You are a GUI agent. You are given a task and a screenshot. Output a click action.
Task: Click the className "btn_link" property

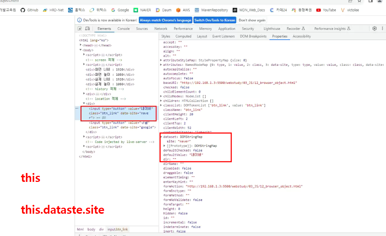pos(183,110)
